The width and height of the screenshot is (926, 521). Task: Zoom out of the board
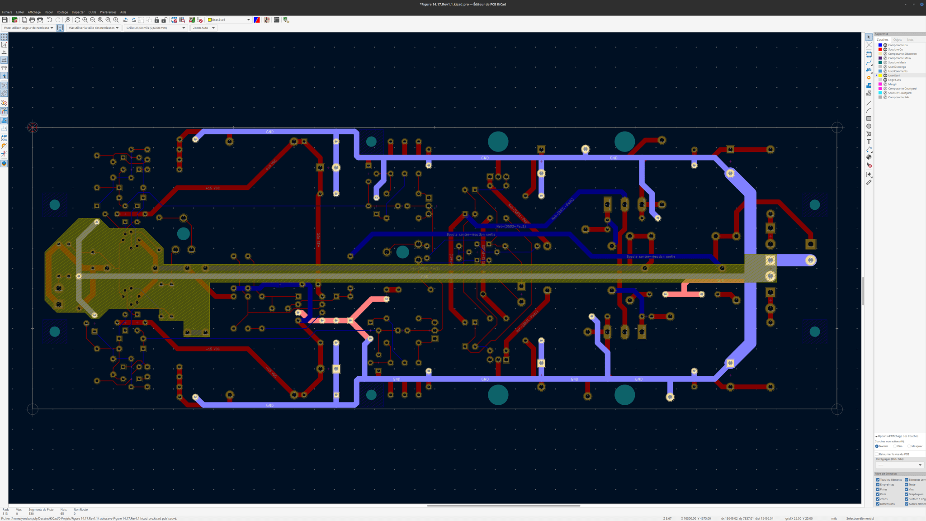pos(93,20)
